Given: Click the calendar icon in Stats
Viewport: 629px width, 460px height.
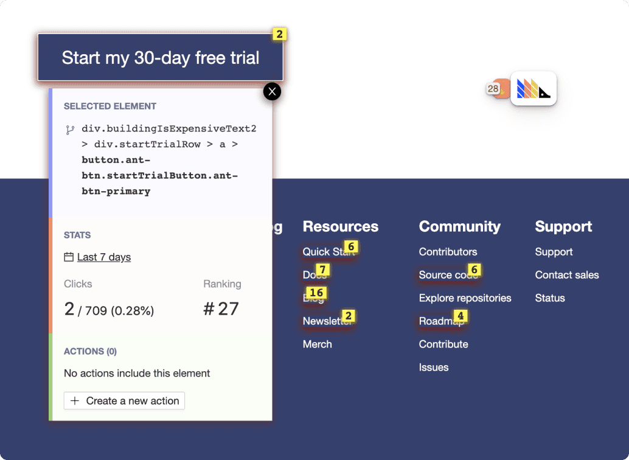Looking at the screenshot, I should click(69, 257).
